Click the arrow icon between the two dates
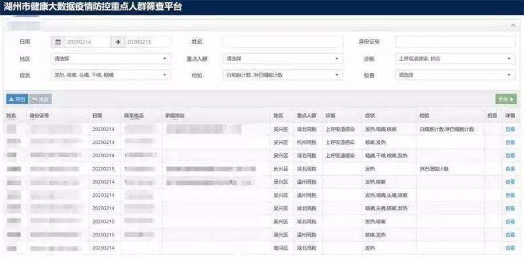 [117, 42]
